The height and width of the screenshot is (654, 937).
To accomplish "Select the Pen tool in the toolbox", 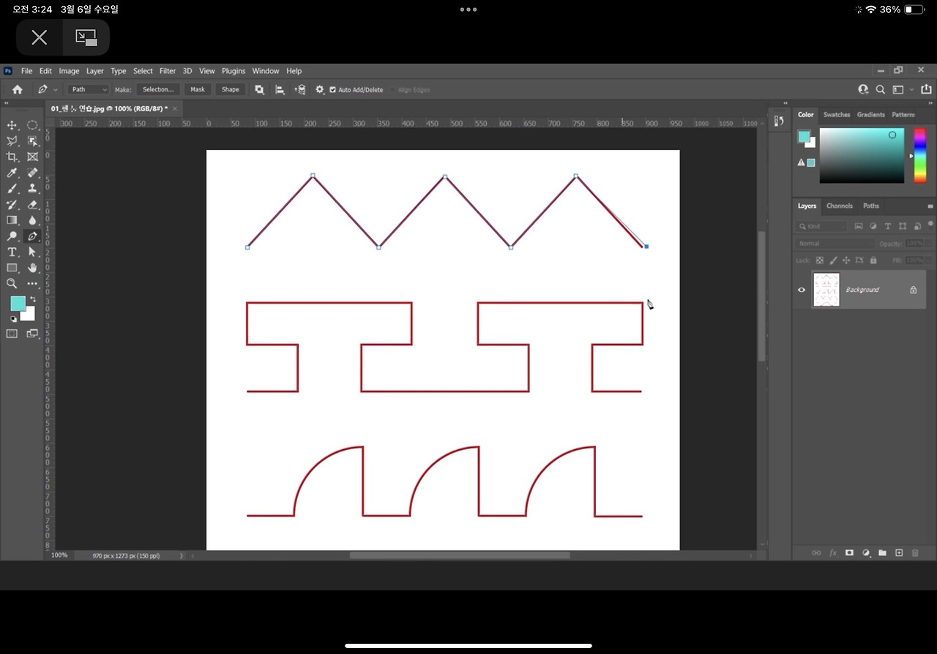I will (32, 236).
